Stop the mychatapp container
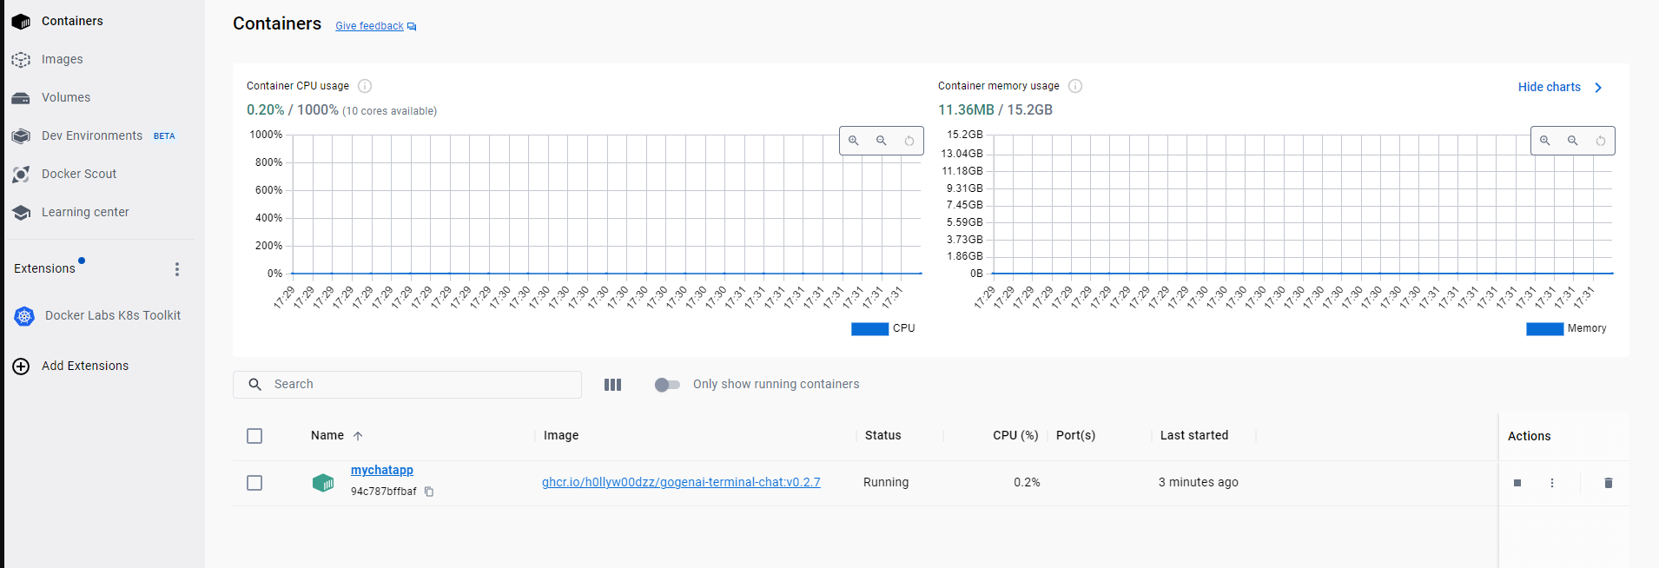This screenshot has width=1659, height=568. click(x=1517, y=483)
